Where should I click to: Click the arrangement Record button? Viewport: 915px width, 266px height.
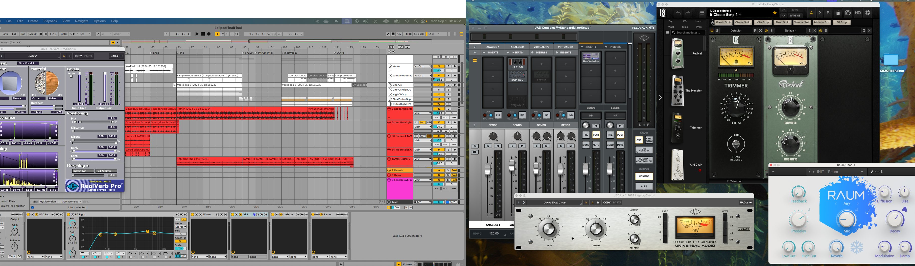click(209, 34)
